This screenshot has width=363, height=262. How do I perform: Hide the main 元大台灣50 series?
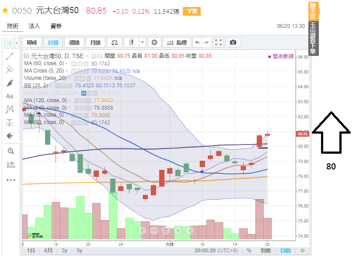coord(94,56)
